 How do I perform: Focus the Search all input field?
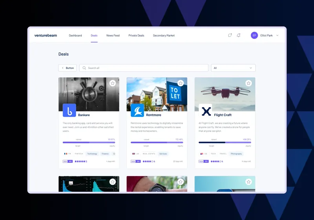144,68
